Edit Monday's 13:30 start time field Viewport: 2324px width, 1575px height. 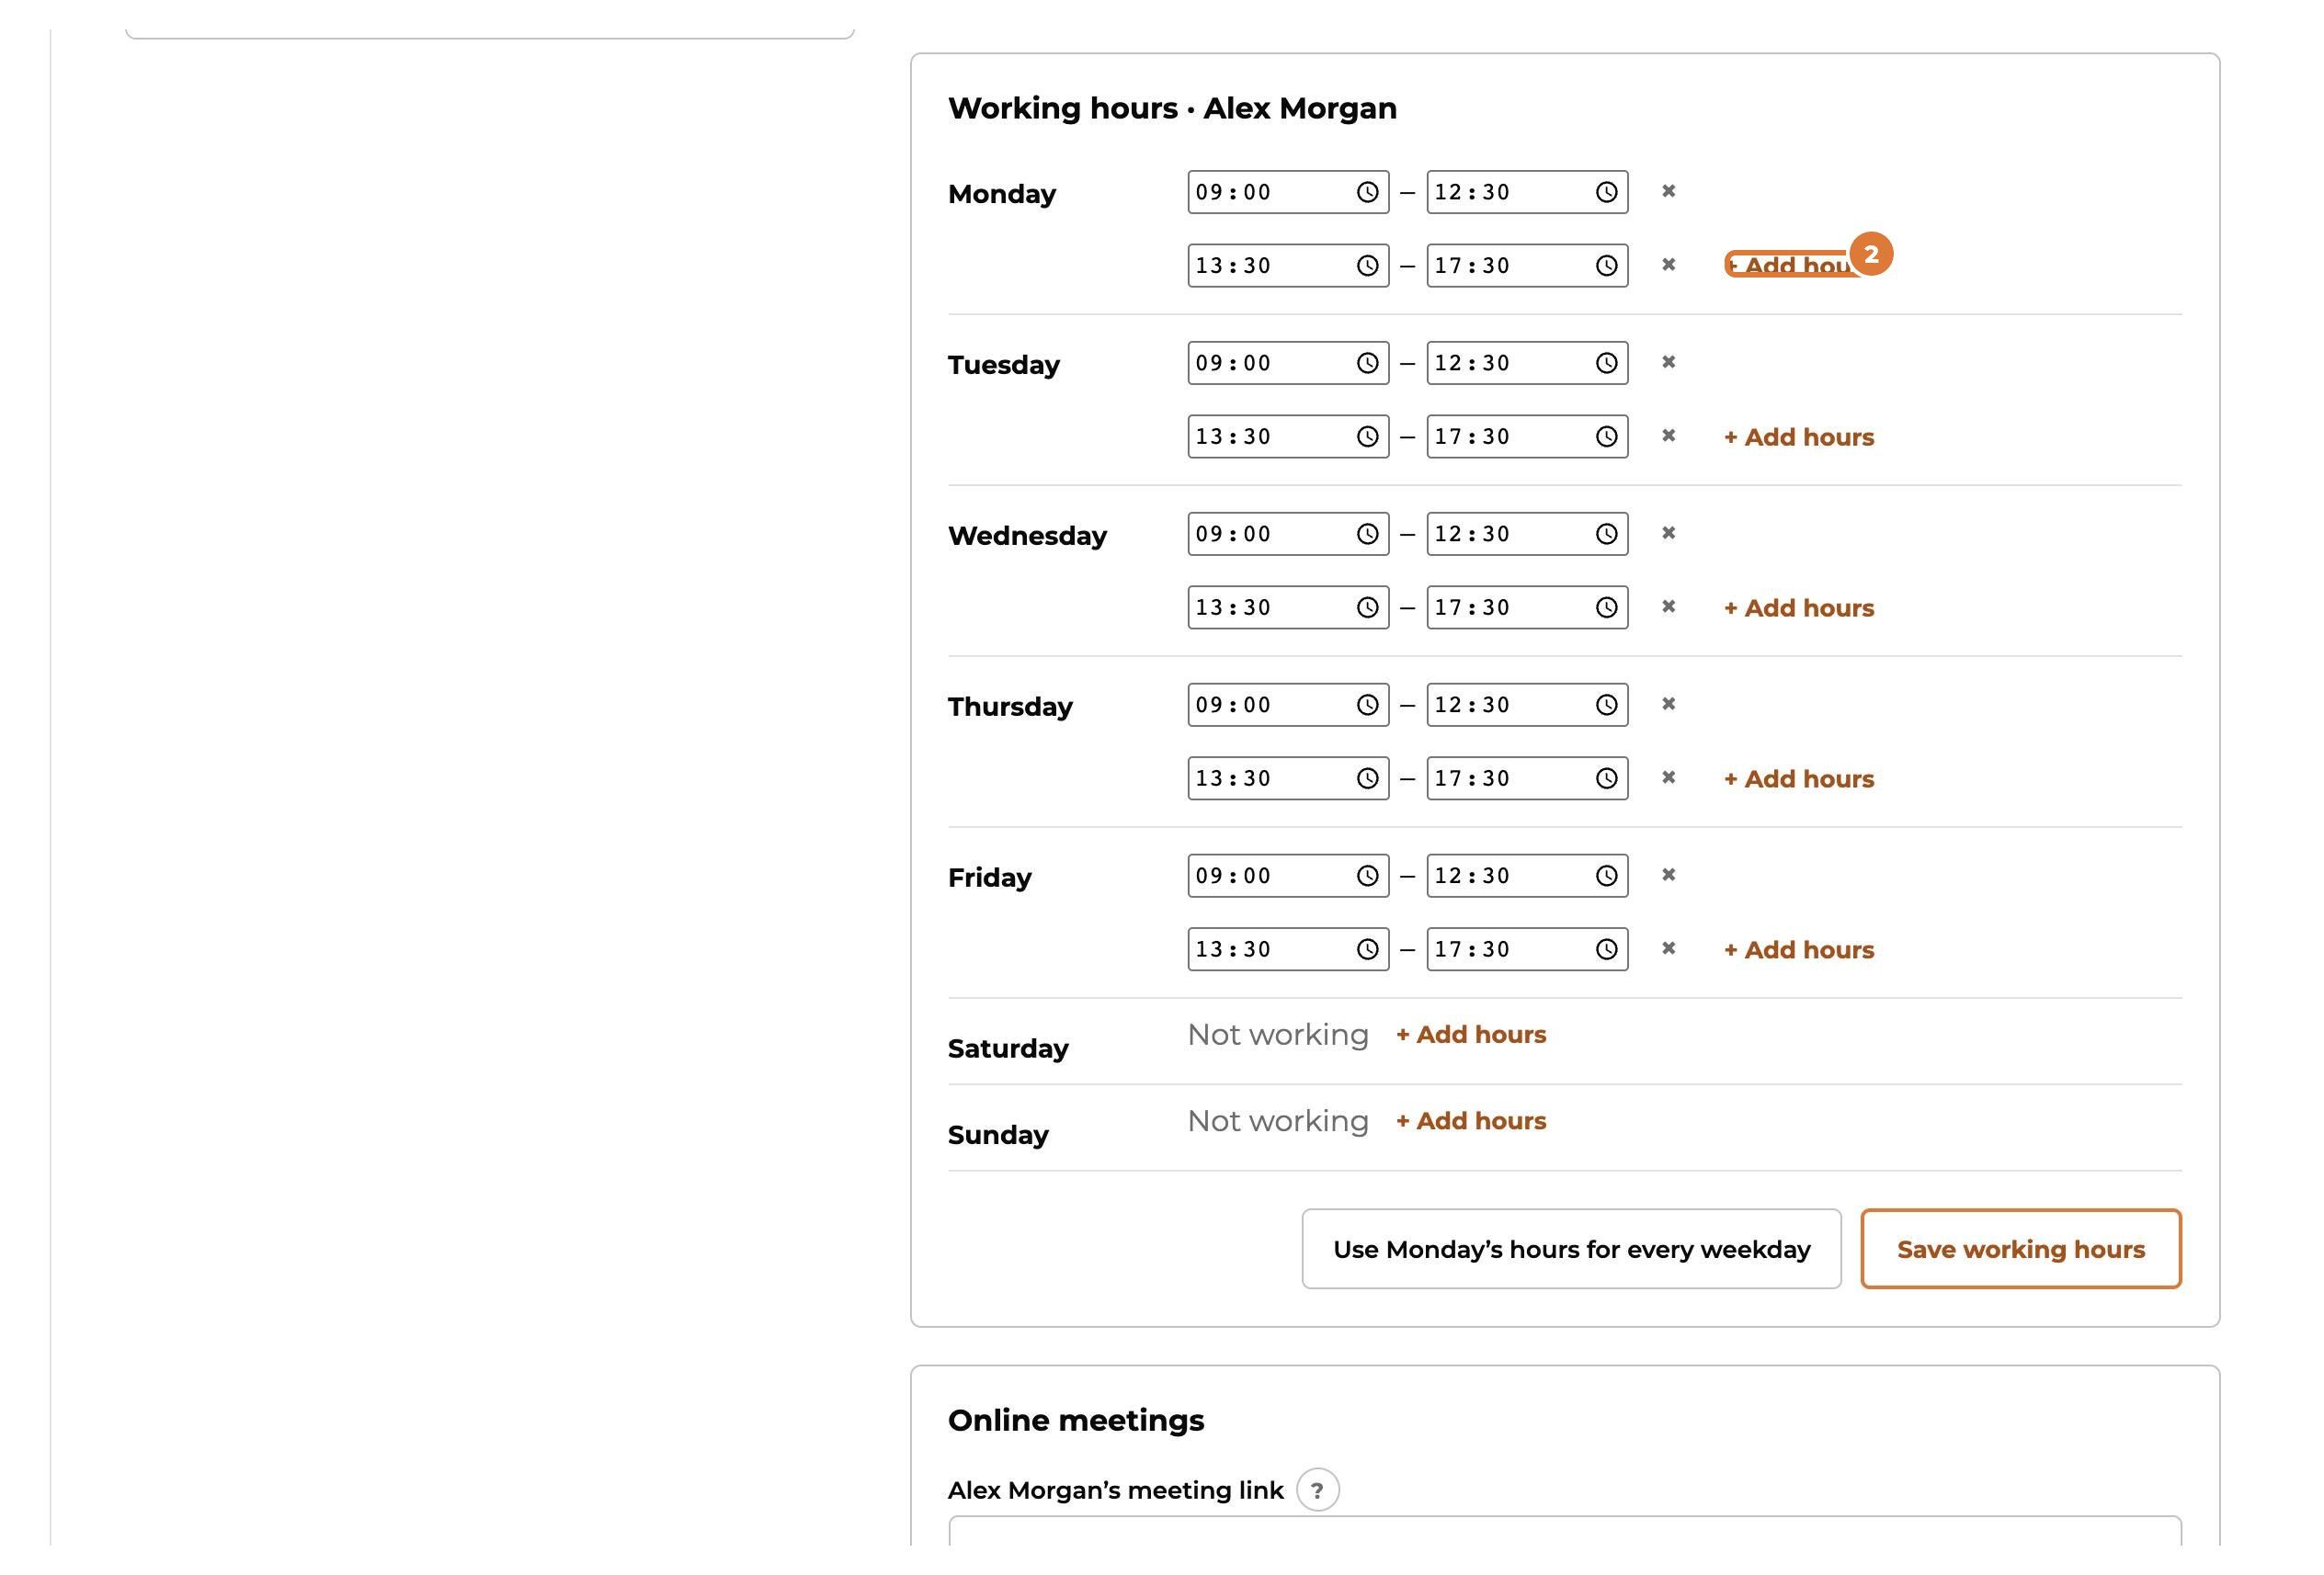click(1288, 266)
